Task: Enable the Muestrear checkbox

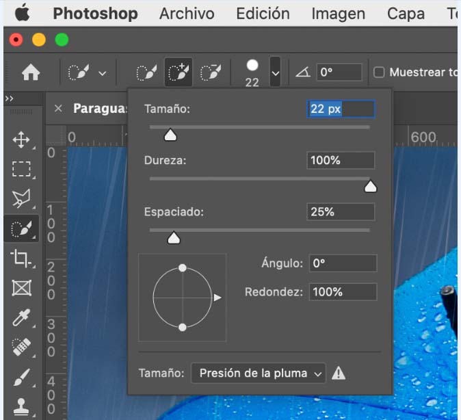Action: (379, 72)
